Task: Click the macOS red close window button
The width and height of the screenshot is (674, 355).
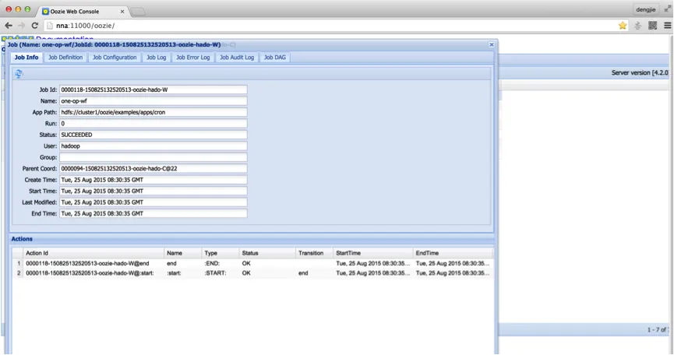Action: [x=8, y=9]
